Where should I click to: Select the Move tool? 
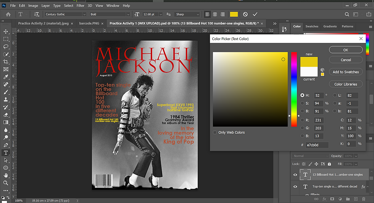6,32
